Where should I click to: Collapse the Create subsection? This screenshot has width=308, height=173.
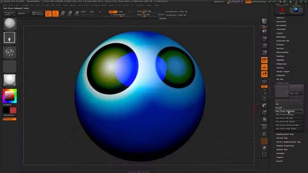pyautogui.click(x=279, y=108)
